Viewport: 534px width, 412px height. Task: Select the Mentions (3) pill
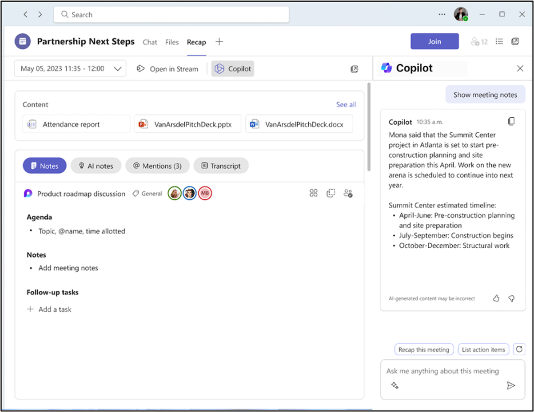click(157, 166)
